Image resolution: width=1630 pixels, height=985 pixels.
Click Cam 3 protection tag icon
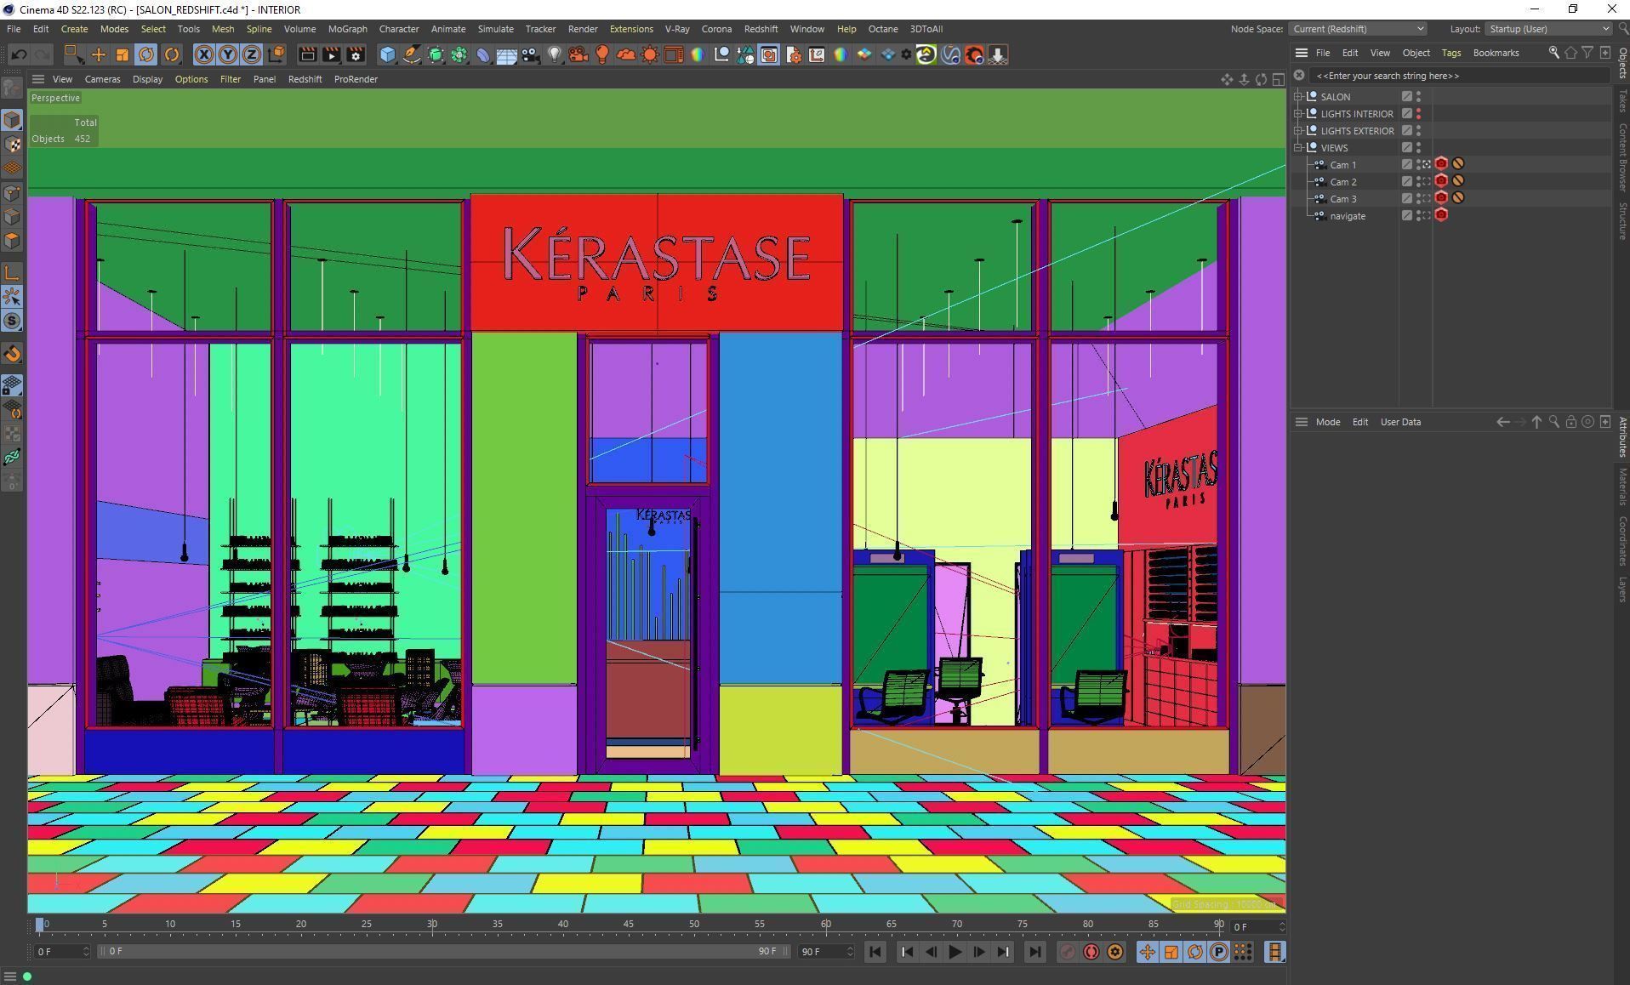(x=1458, y=198)
